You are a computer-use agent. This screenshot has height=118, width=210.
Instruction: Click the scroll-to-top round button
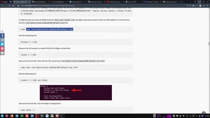204,113
